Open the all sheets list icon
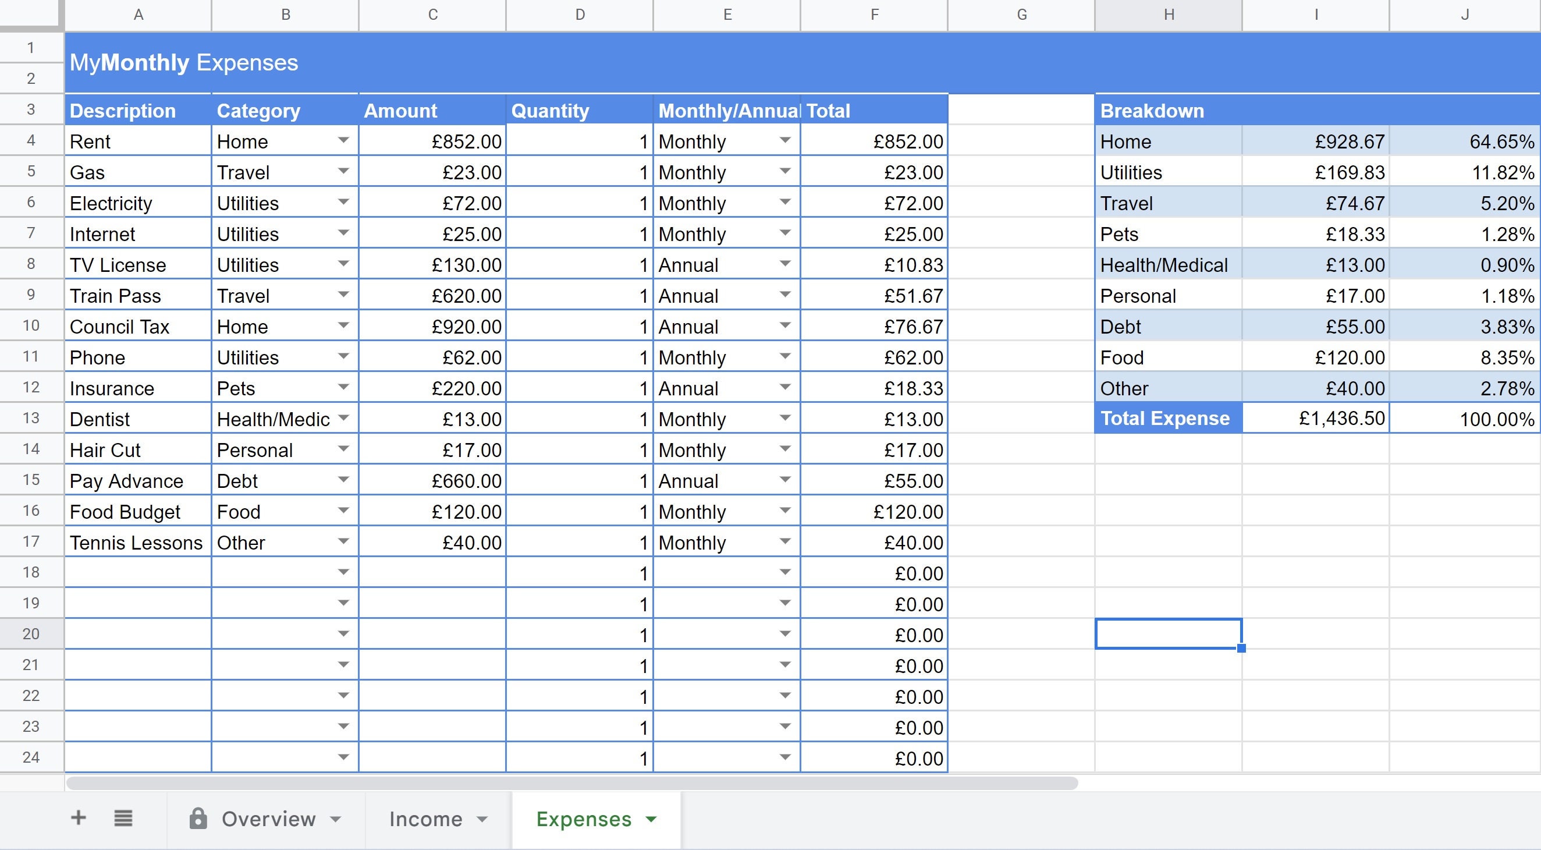This screenshot has height=850, width=1541. point(123,817)
